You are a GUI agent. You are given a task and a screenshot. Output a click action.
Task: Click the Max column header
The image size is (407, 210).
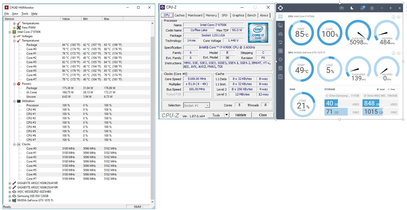coord(113,19)
